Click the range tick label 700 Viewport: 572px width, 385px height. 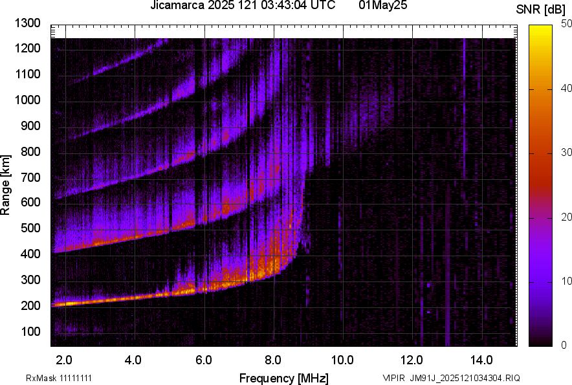click(x=30, y=177)
